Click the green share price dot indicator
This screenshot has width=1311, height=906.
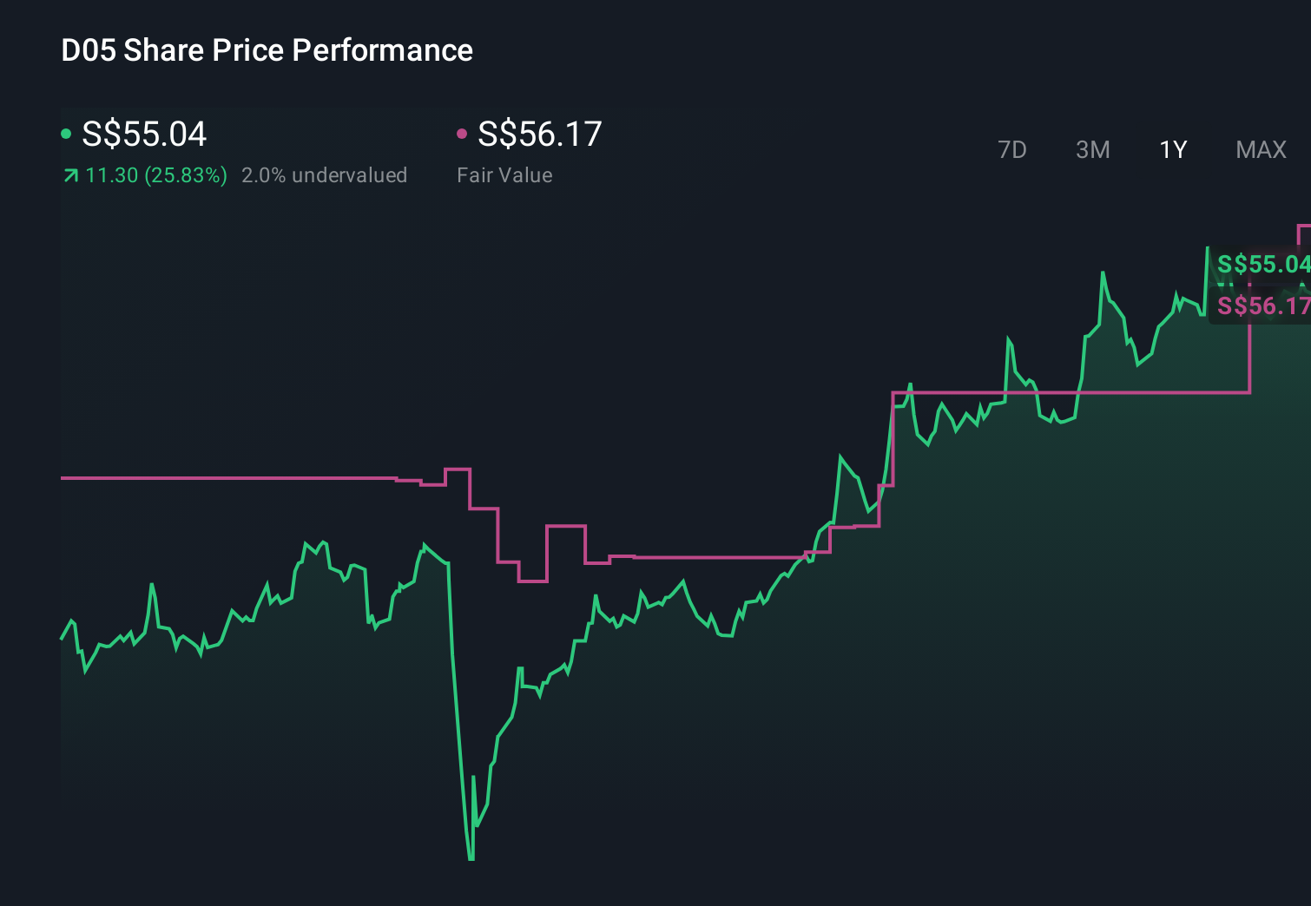[66, 134]
